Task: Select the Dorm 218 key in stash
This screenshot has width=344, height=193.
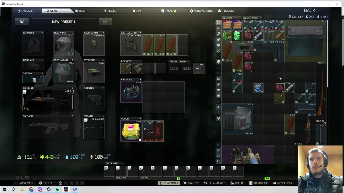Action: pos(238,77)
